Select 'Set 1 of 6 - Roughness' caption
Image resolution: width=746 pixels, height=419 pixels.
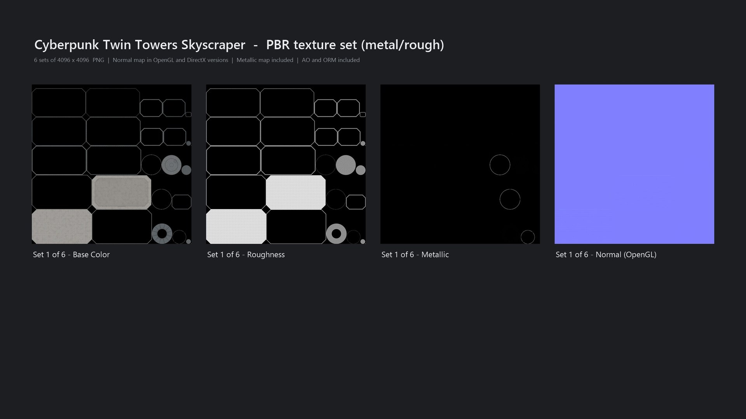tap(246, 255)
